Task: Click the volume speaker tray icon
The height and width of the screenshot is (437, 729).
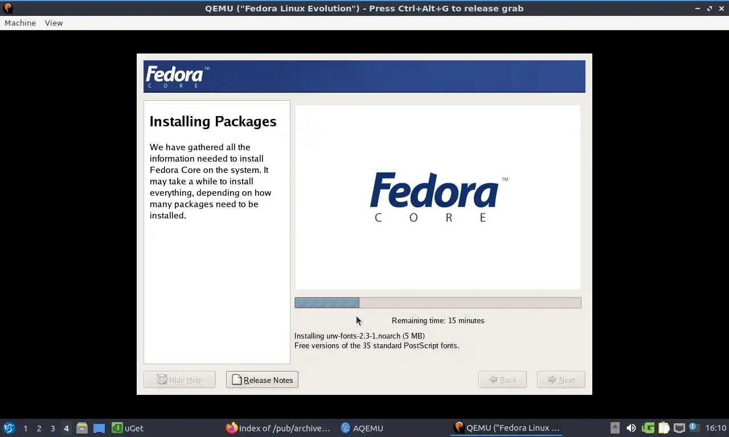Action: [x=631, y=428]
